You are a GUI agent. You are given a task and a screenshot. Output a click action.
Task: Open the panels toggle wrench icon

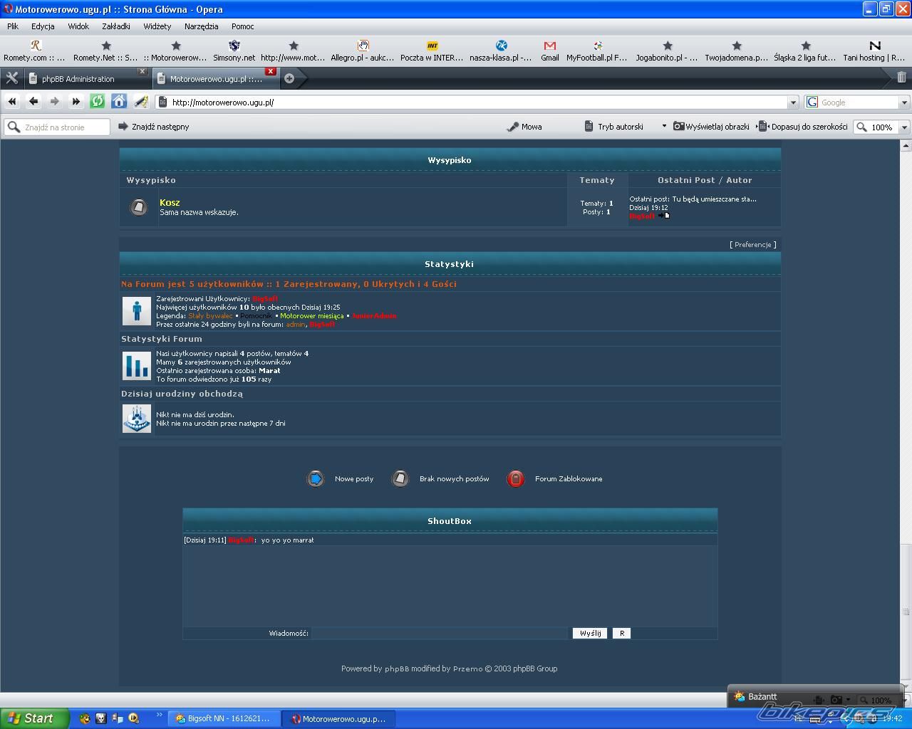coord(11,78)
